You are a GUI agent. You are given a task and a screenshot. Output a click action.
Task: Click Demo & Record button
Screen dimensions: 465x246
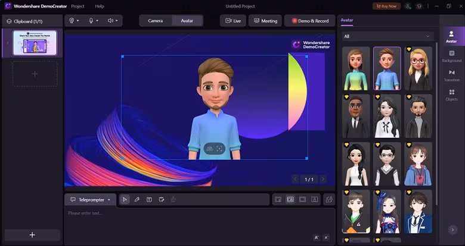pyautogui.click(x=310, y=21)
